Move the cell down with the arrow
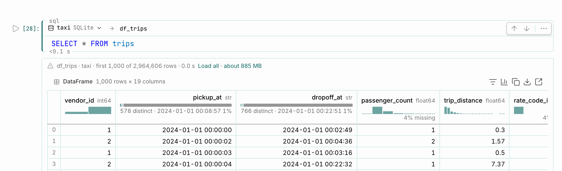 tap(527, 28)
